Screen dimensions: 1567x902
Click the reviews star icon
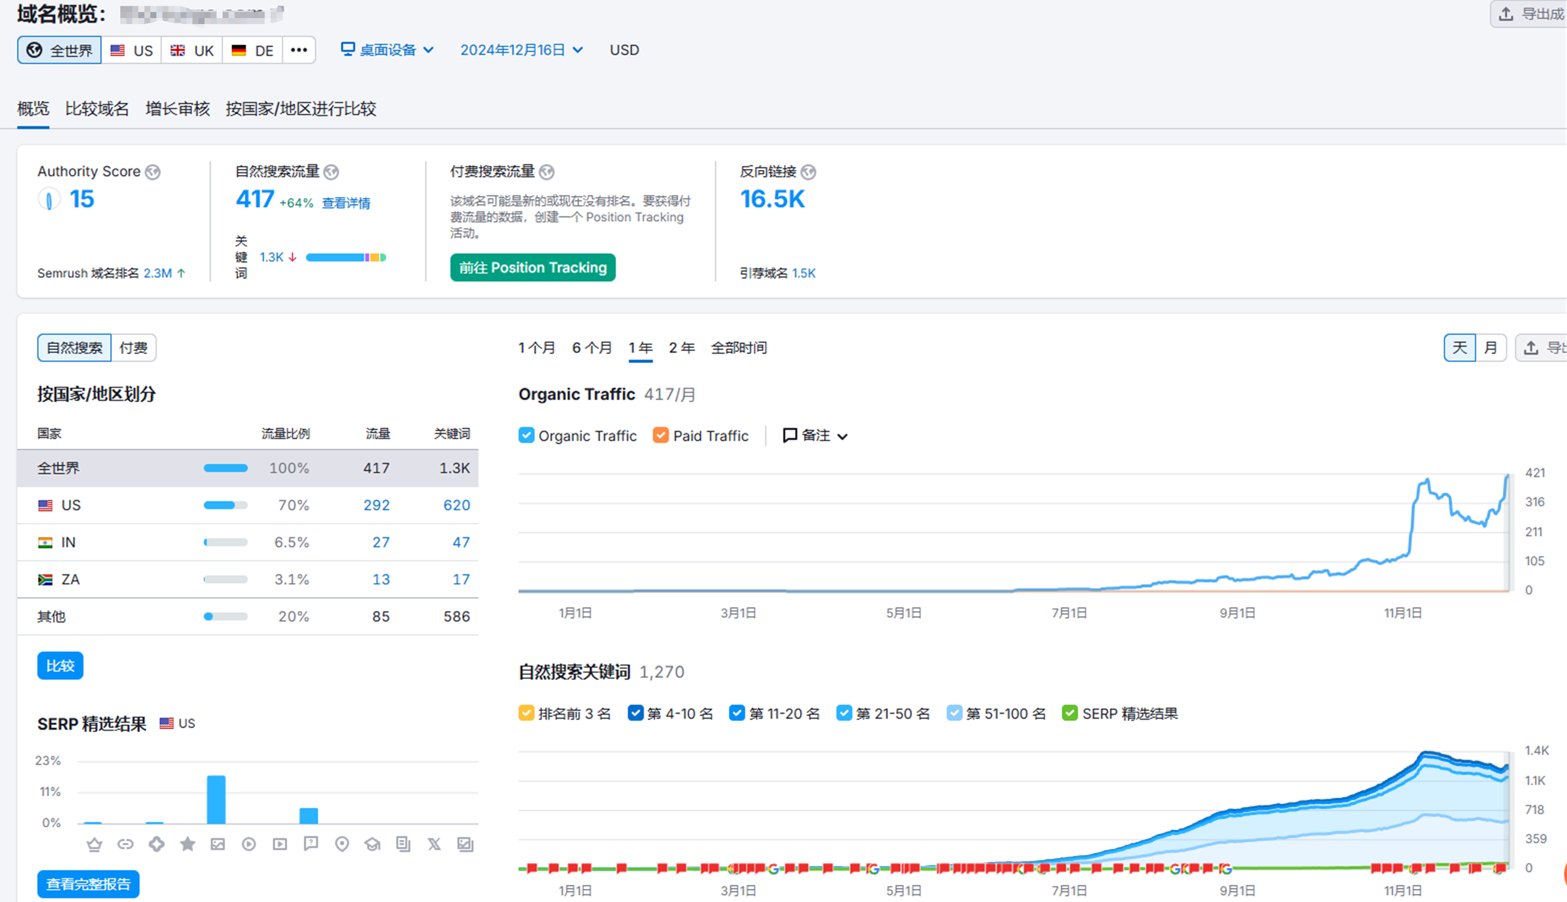point(187,844)
